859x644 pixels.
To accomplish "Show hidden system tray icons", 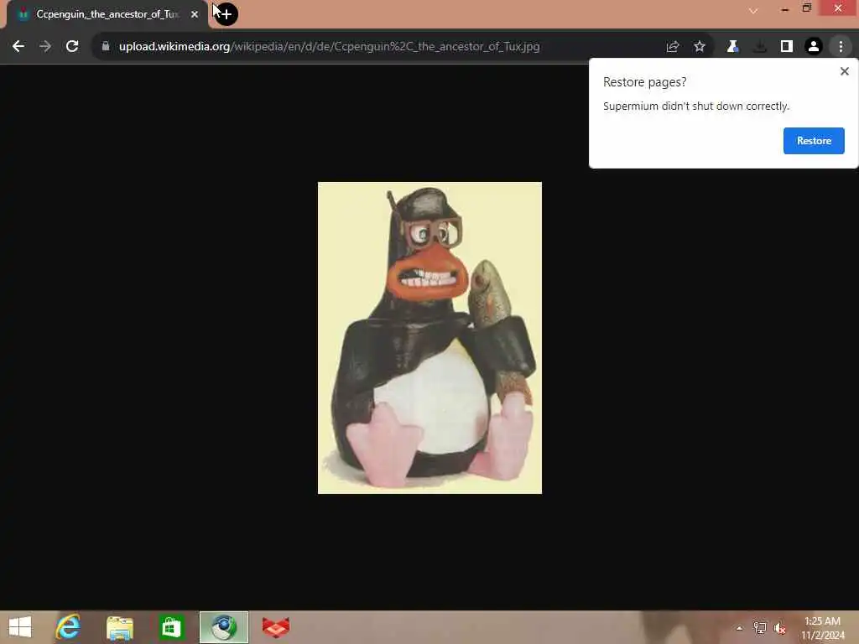I will [739, 628].
